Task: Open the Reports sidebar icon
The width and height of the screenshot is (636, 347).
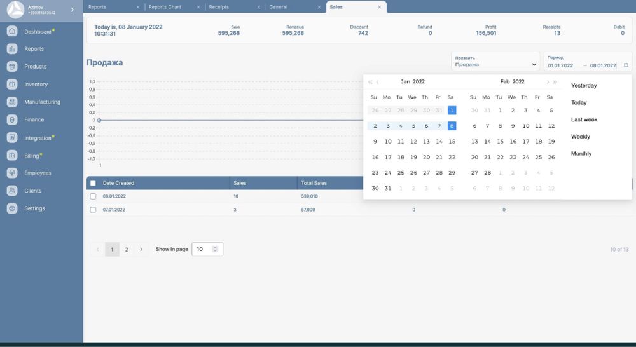Action: [12, 49]
